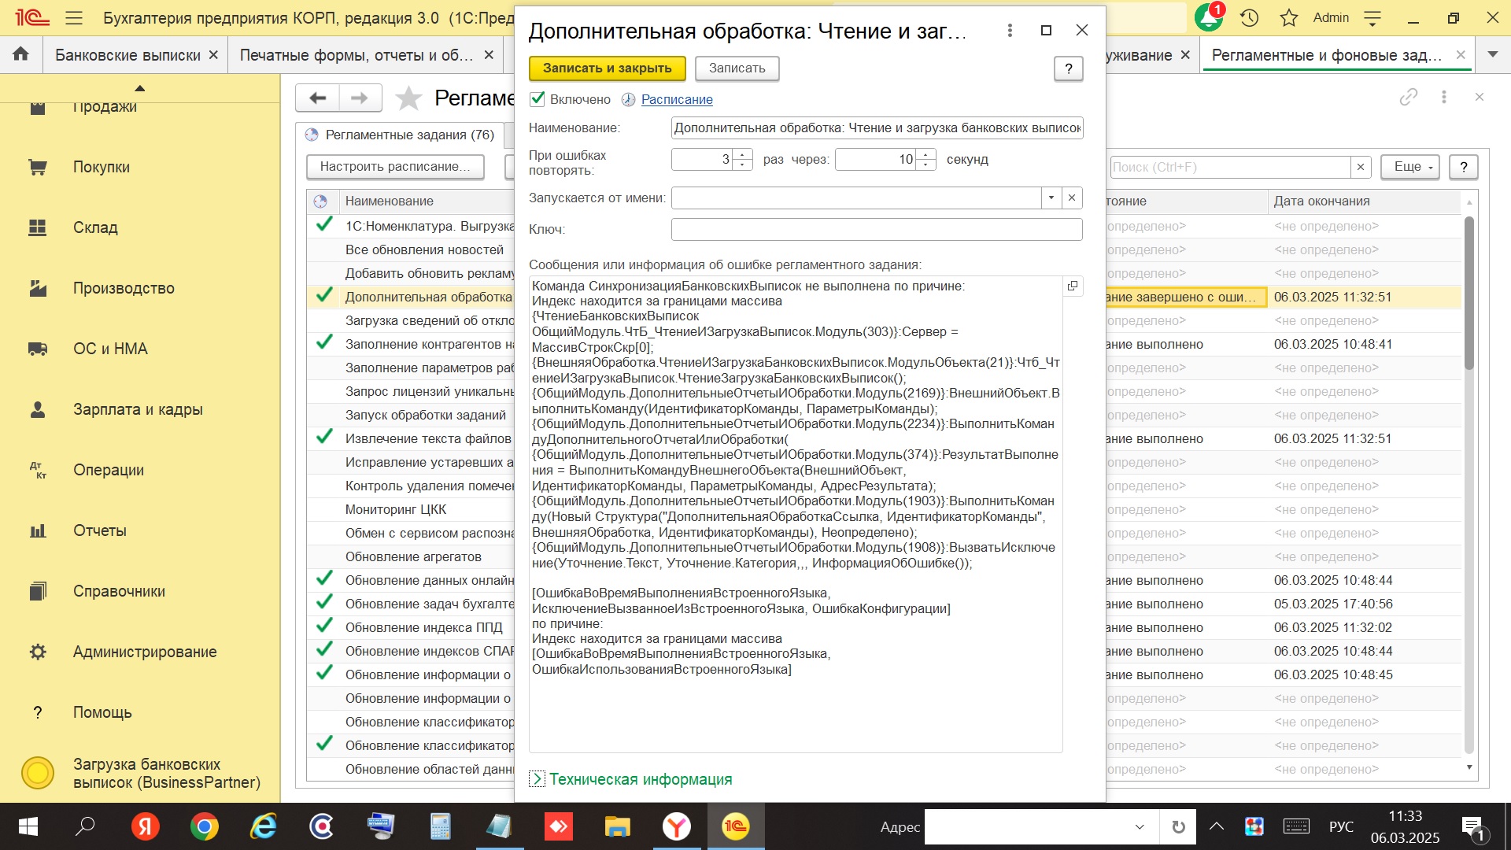The height and width of the screenshot is (850, 1511).
Task: Open the Отчеты section in sidebar
Action: coord(100,530)
